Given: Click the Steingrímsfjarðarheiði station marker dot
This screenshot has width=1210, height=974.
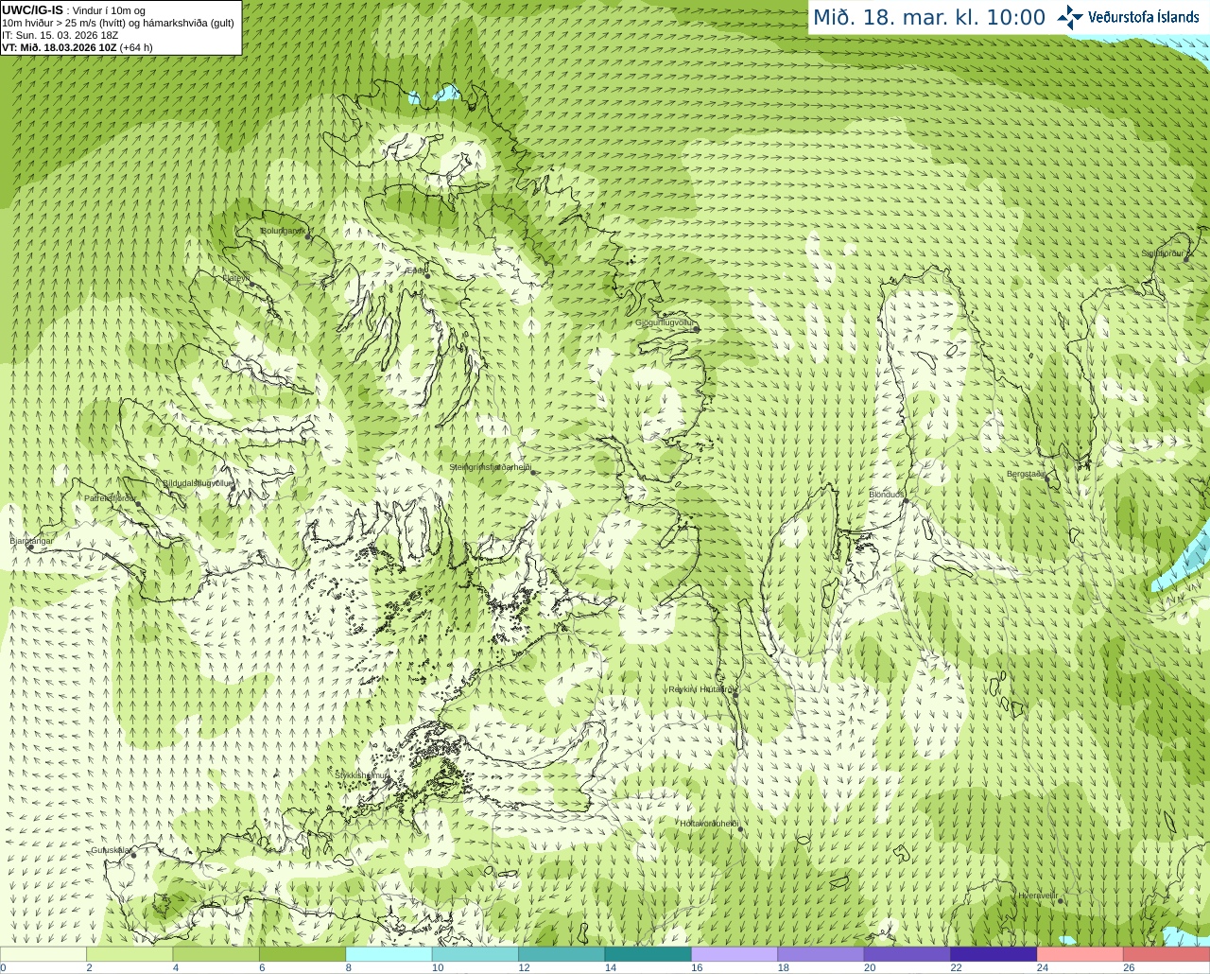Looking at the screenshot, I should [533, 472].
